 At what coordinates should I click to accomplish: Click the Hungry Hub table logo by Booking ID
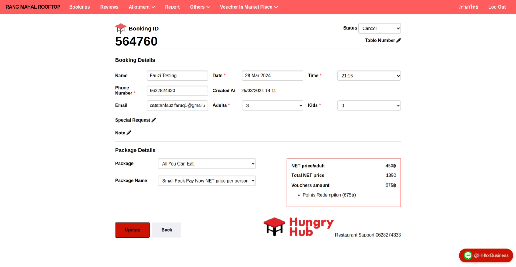[x=120, y=29]
